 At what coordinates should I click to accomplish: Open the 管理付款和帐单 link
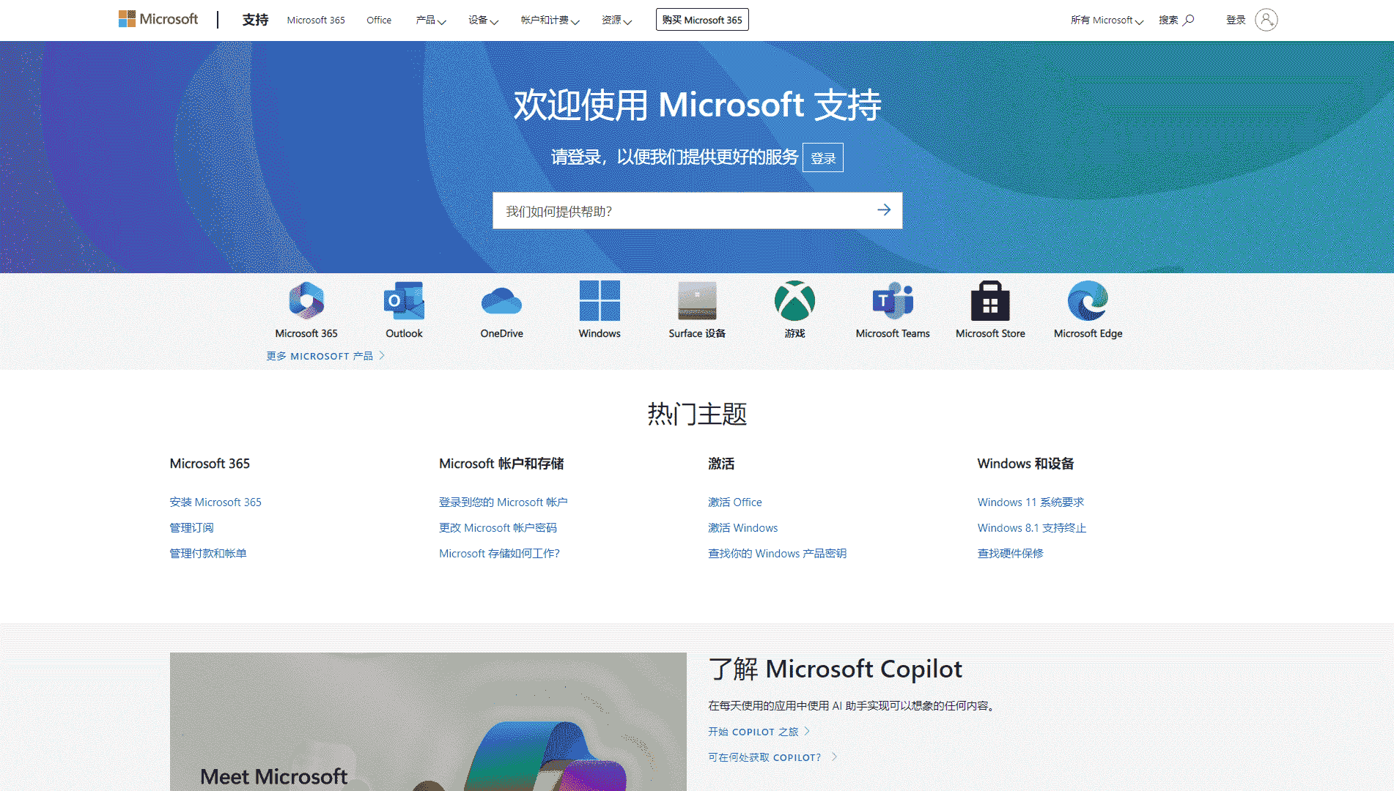pos(208,554)
